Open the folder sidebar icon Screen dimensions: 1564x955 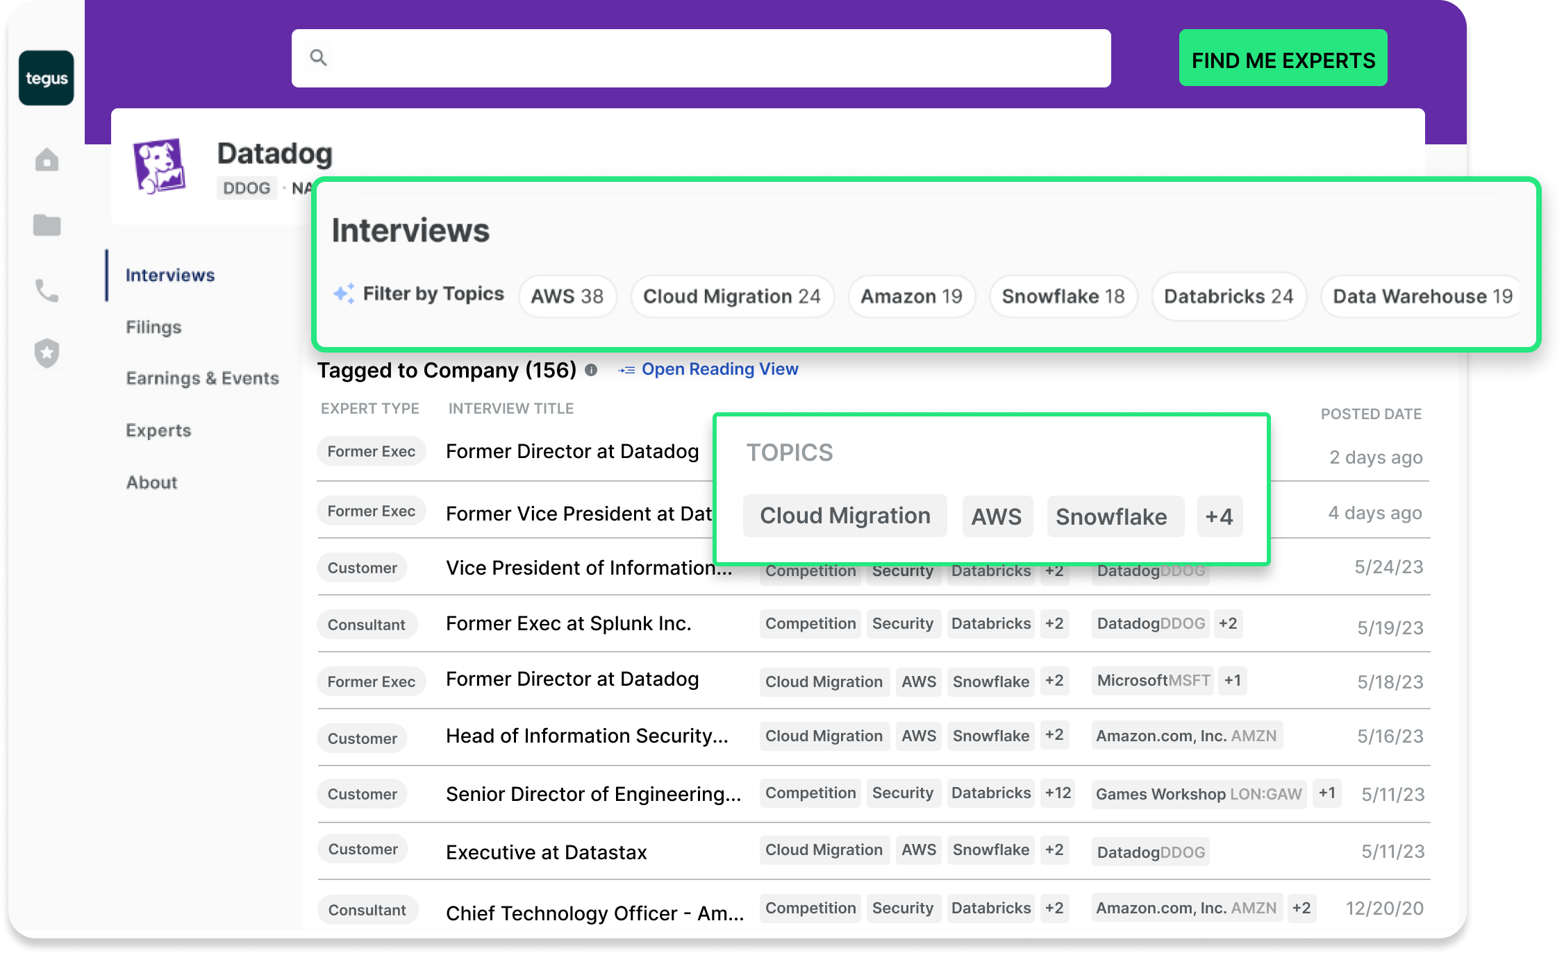(x=47, y=225)
